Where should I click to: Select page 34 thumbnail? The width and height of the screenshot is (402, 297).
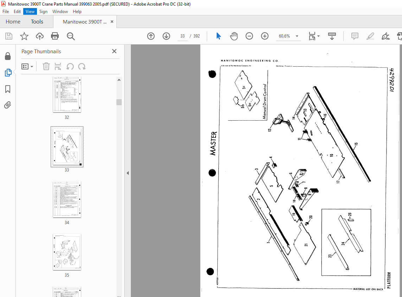(67, 200)
